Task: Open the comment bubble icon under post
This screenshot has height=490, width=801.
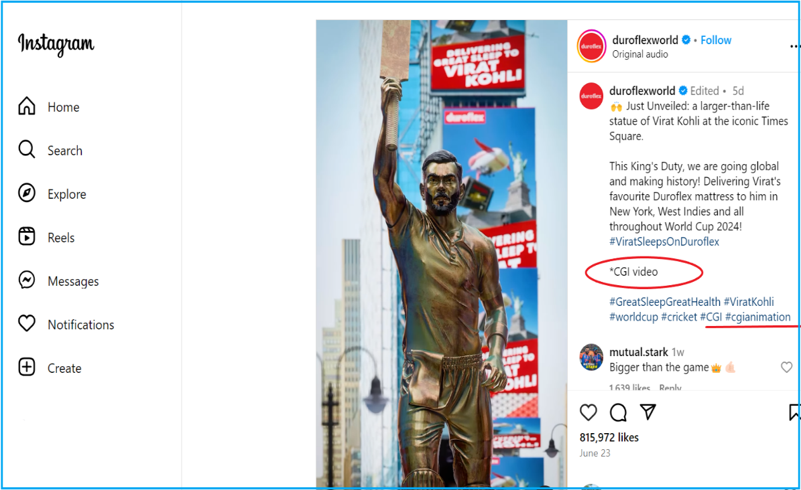Action: coord(618,412)
